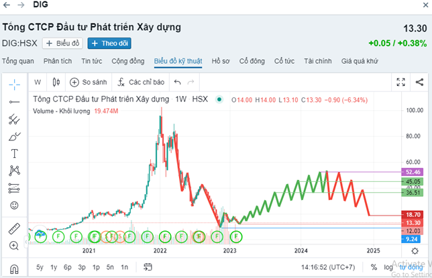Toggle the magnet snap mode
Screen dimensions: 432x278
[14, 269]
